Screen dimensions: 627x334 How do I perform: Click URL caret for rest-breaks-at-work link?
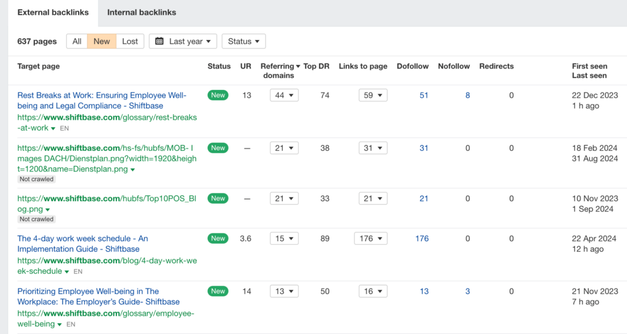pos(53,128)
